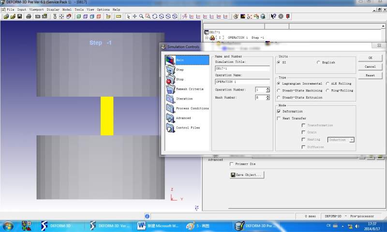Toggle the Primary Die checkbox

(232, 164)
